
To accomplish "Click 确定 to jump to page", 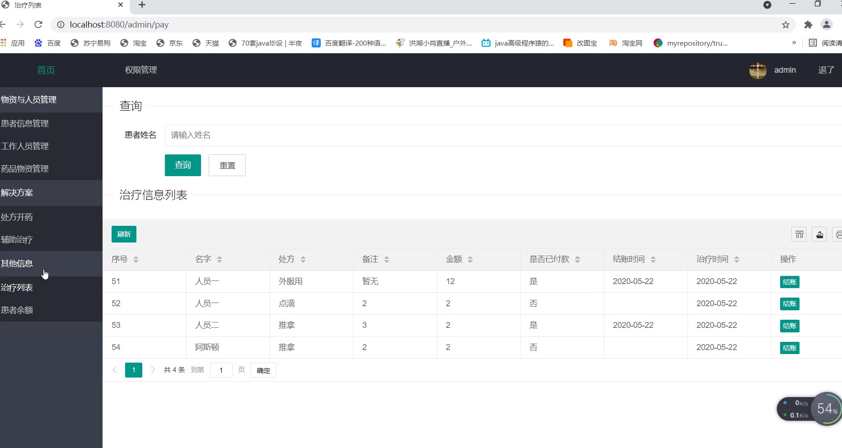I will click(x=263, y=370).
